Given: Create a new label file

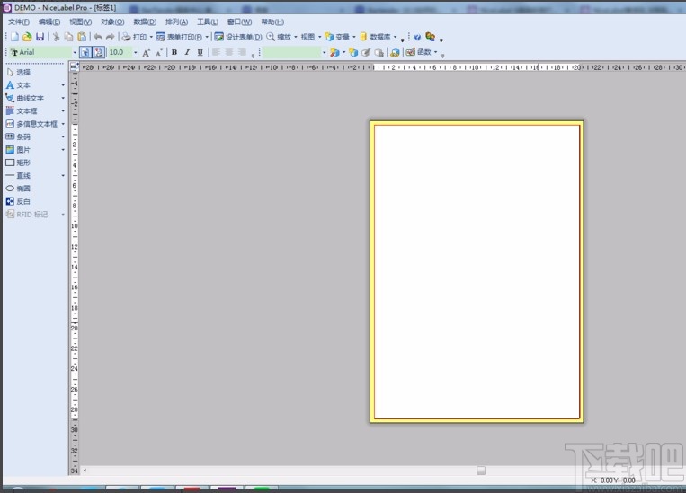Looking at the screenshot, I should 15,37.
